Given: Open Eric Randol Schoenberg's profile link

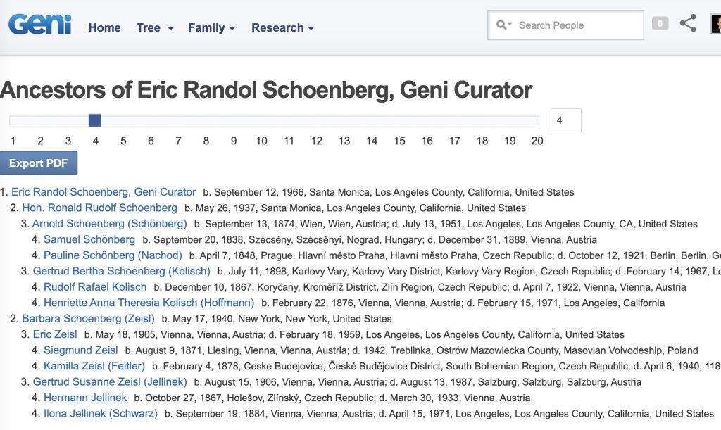Looking at the screenshot, I should [104, 192].
